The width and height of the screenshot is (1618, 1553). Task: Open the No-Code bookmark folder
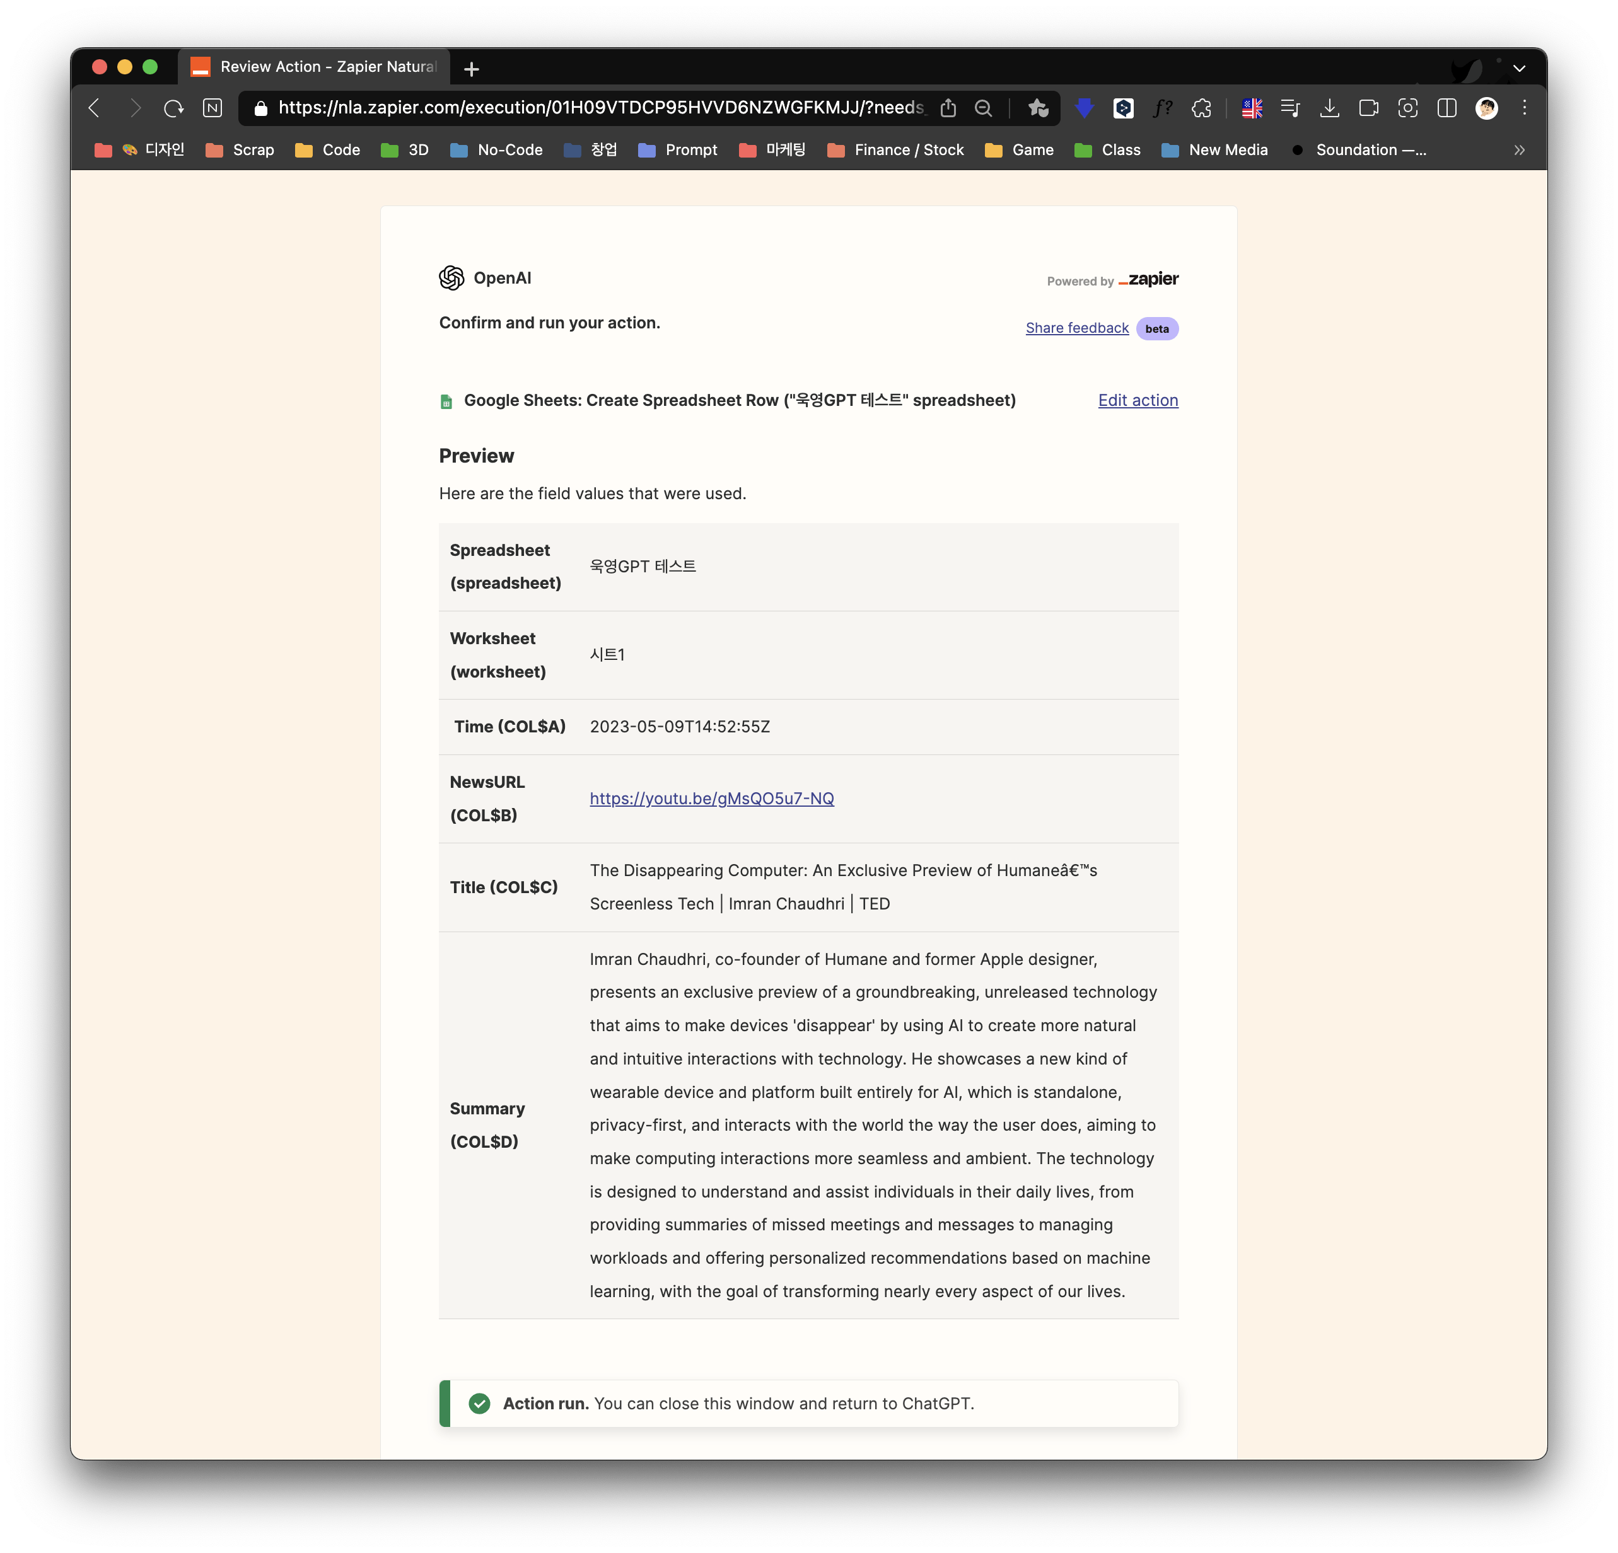tap(496, 150)
